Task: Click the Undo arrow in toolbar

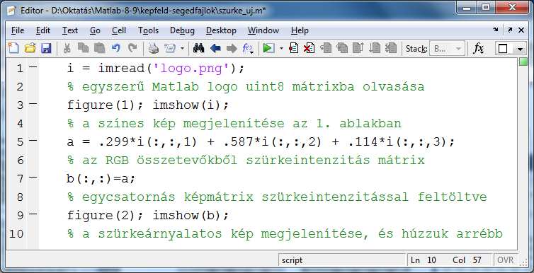Action: point(115,49)
